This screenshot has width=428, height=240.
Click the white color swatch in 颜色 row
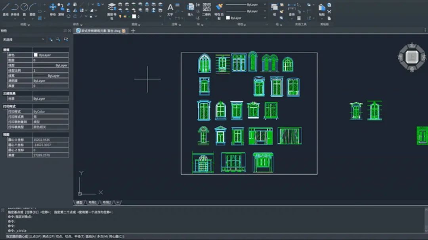36,55
